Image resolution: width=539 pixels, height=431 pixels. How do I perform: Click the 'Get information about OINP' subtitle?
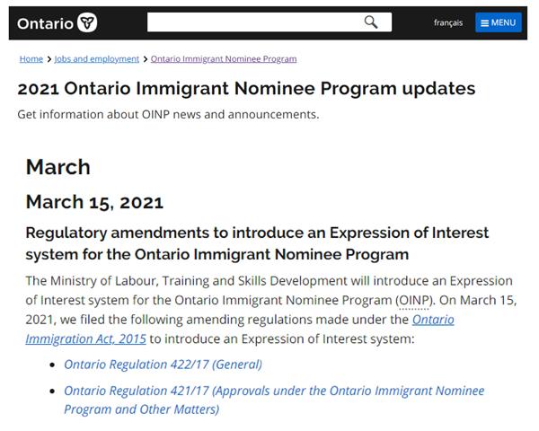[168, 114]
